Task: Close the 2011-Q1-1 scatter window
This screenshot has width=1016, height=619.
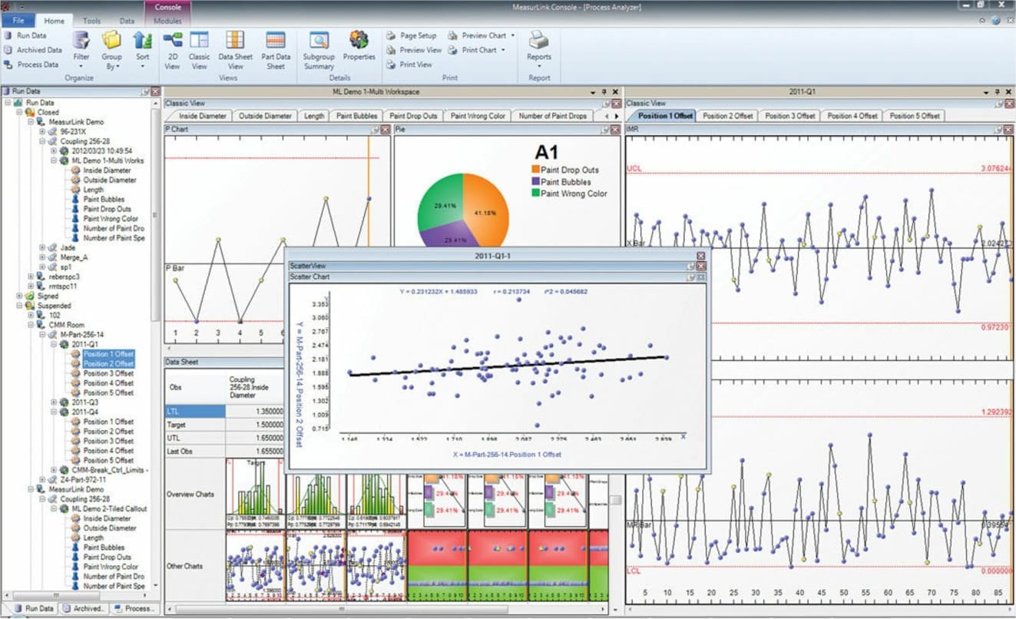Action: tap(700, 255)
